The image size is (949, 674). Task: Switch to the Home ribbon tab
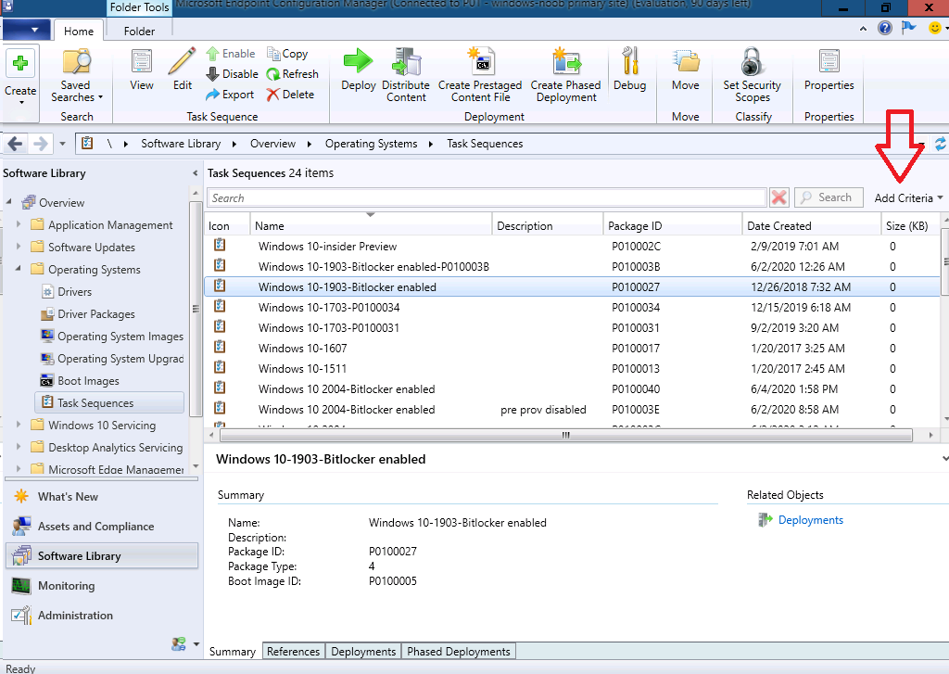click(x=79, y=31)
